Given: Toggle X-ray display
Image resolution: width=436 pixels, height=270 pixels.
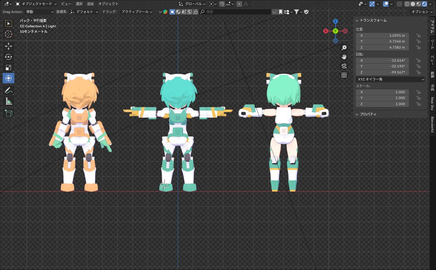Looking at the screenshot, I should point(399,4).
